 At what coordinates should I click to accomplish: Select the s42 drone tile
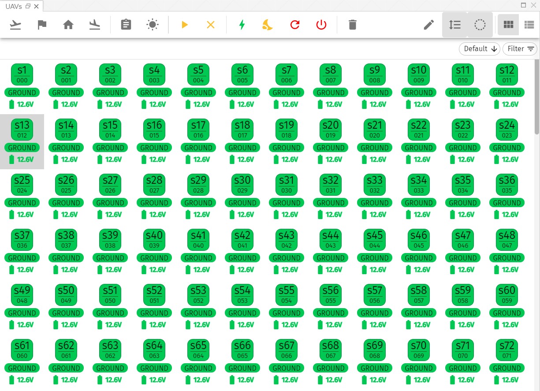pyautogui.click(x=242, y=239)
